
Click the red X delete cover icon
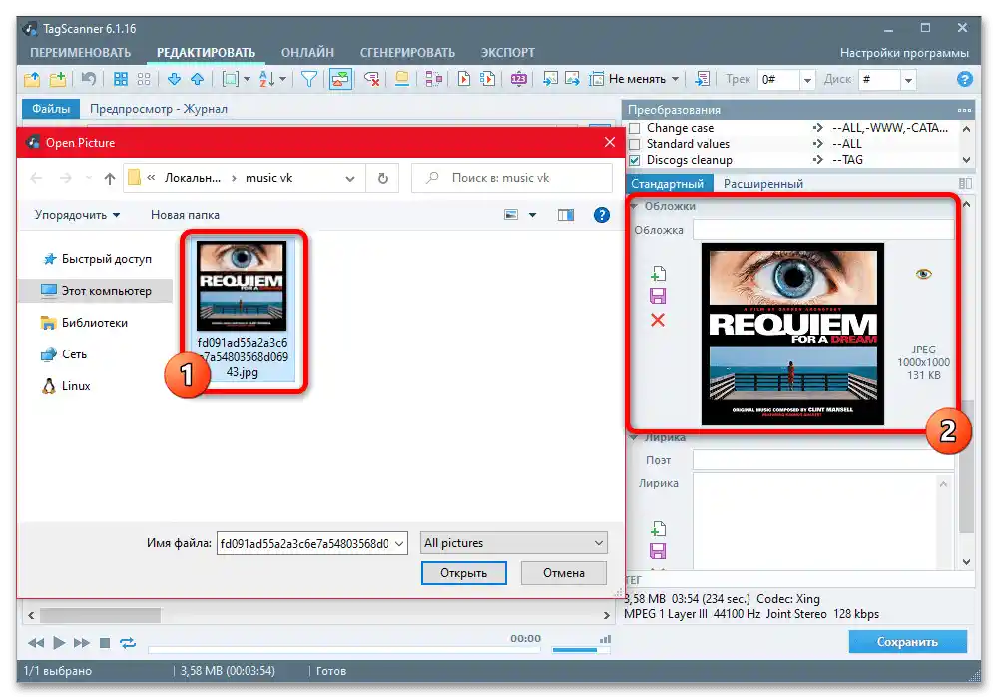point(658,320)
